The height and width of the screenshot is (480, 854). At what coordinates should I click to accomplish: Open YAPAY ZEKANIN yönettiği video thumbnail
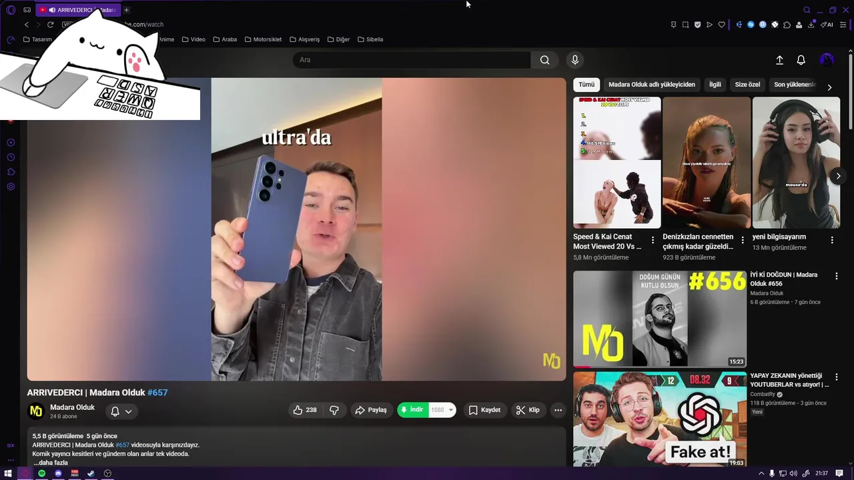(x=660, y=420)
